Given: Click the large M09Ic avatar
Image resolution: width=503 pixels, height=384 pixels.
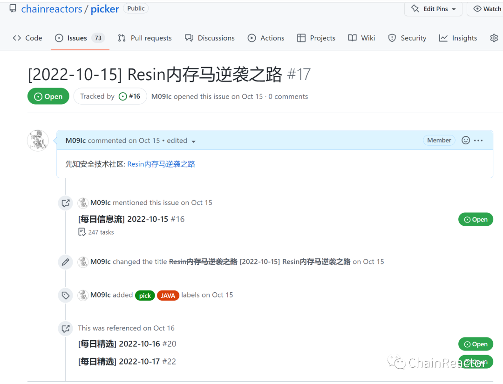Looking at the screenshot, I should pyautogui.click(x=38, y=141).
